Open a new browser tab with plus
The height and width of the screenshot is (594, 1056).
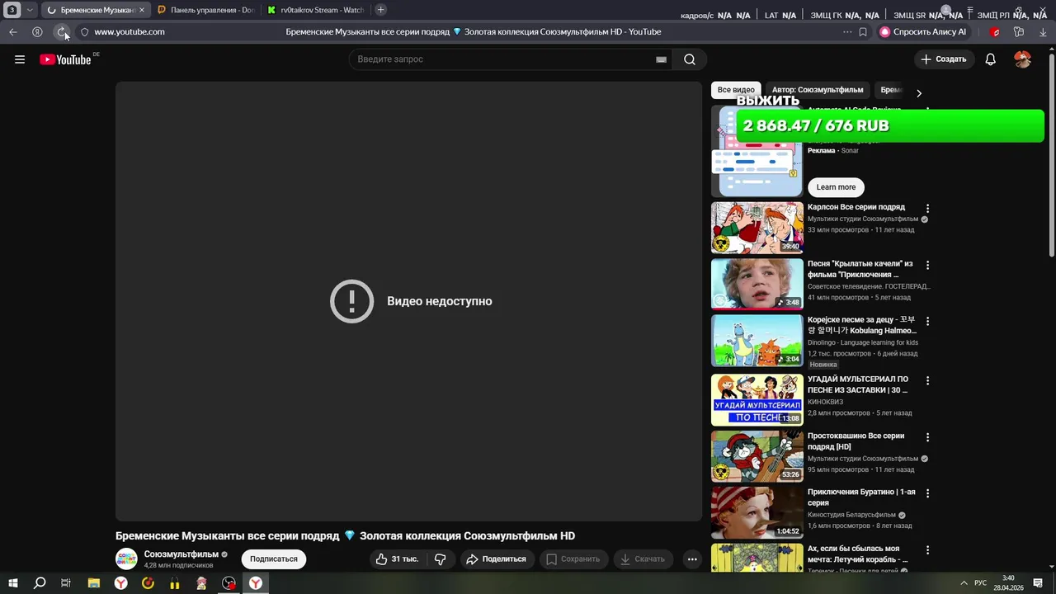[380, 10]
